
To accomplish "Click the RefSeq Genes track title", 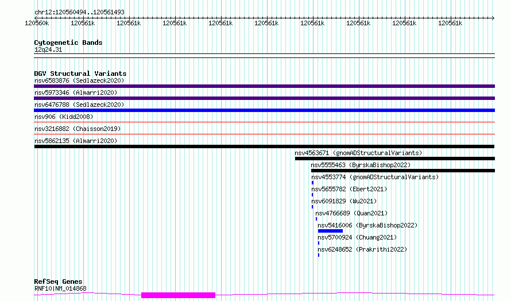I will [58, 281].
